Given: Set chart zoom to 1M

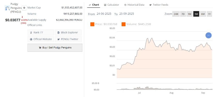Looking at the screenshot, I should pos(190,14).
